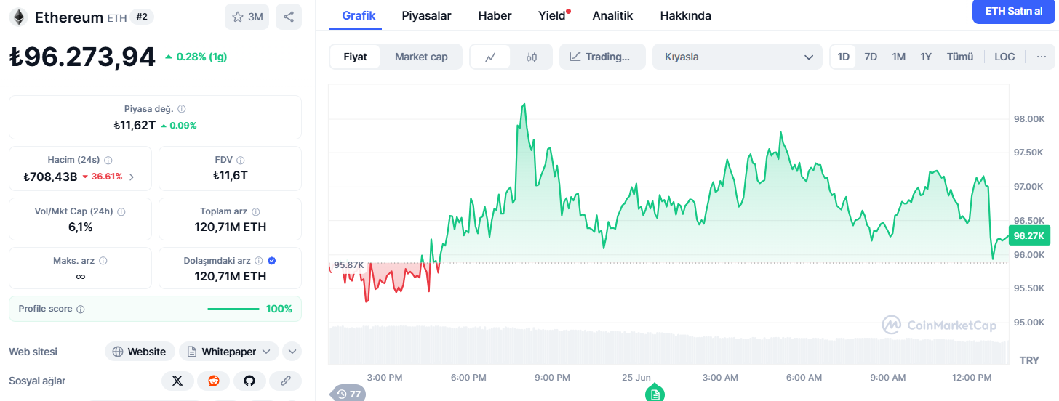
Task: Click the ₺96.273,94 price value
Action: click(x=82, y=57)
